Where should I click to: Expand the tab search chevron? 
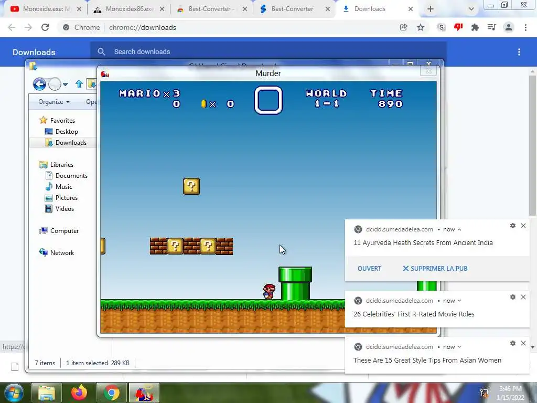471,9
